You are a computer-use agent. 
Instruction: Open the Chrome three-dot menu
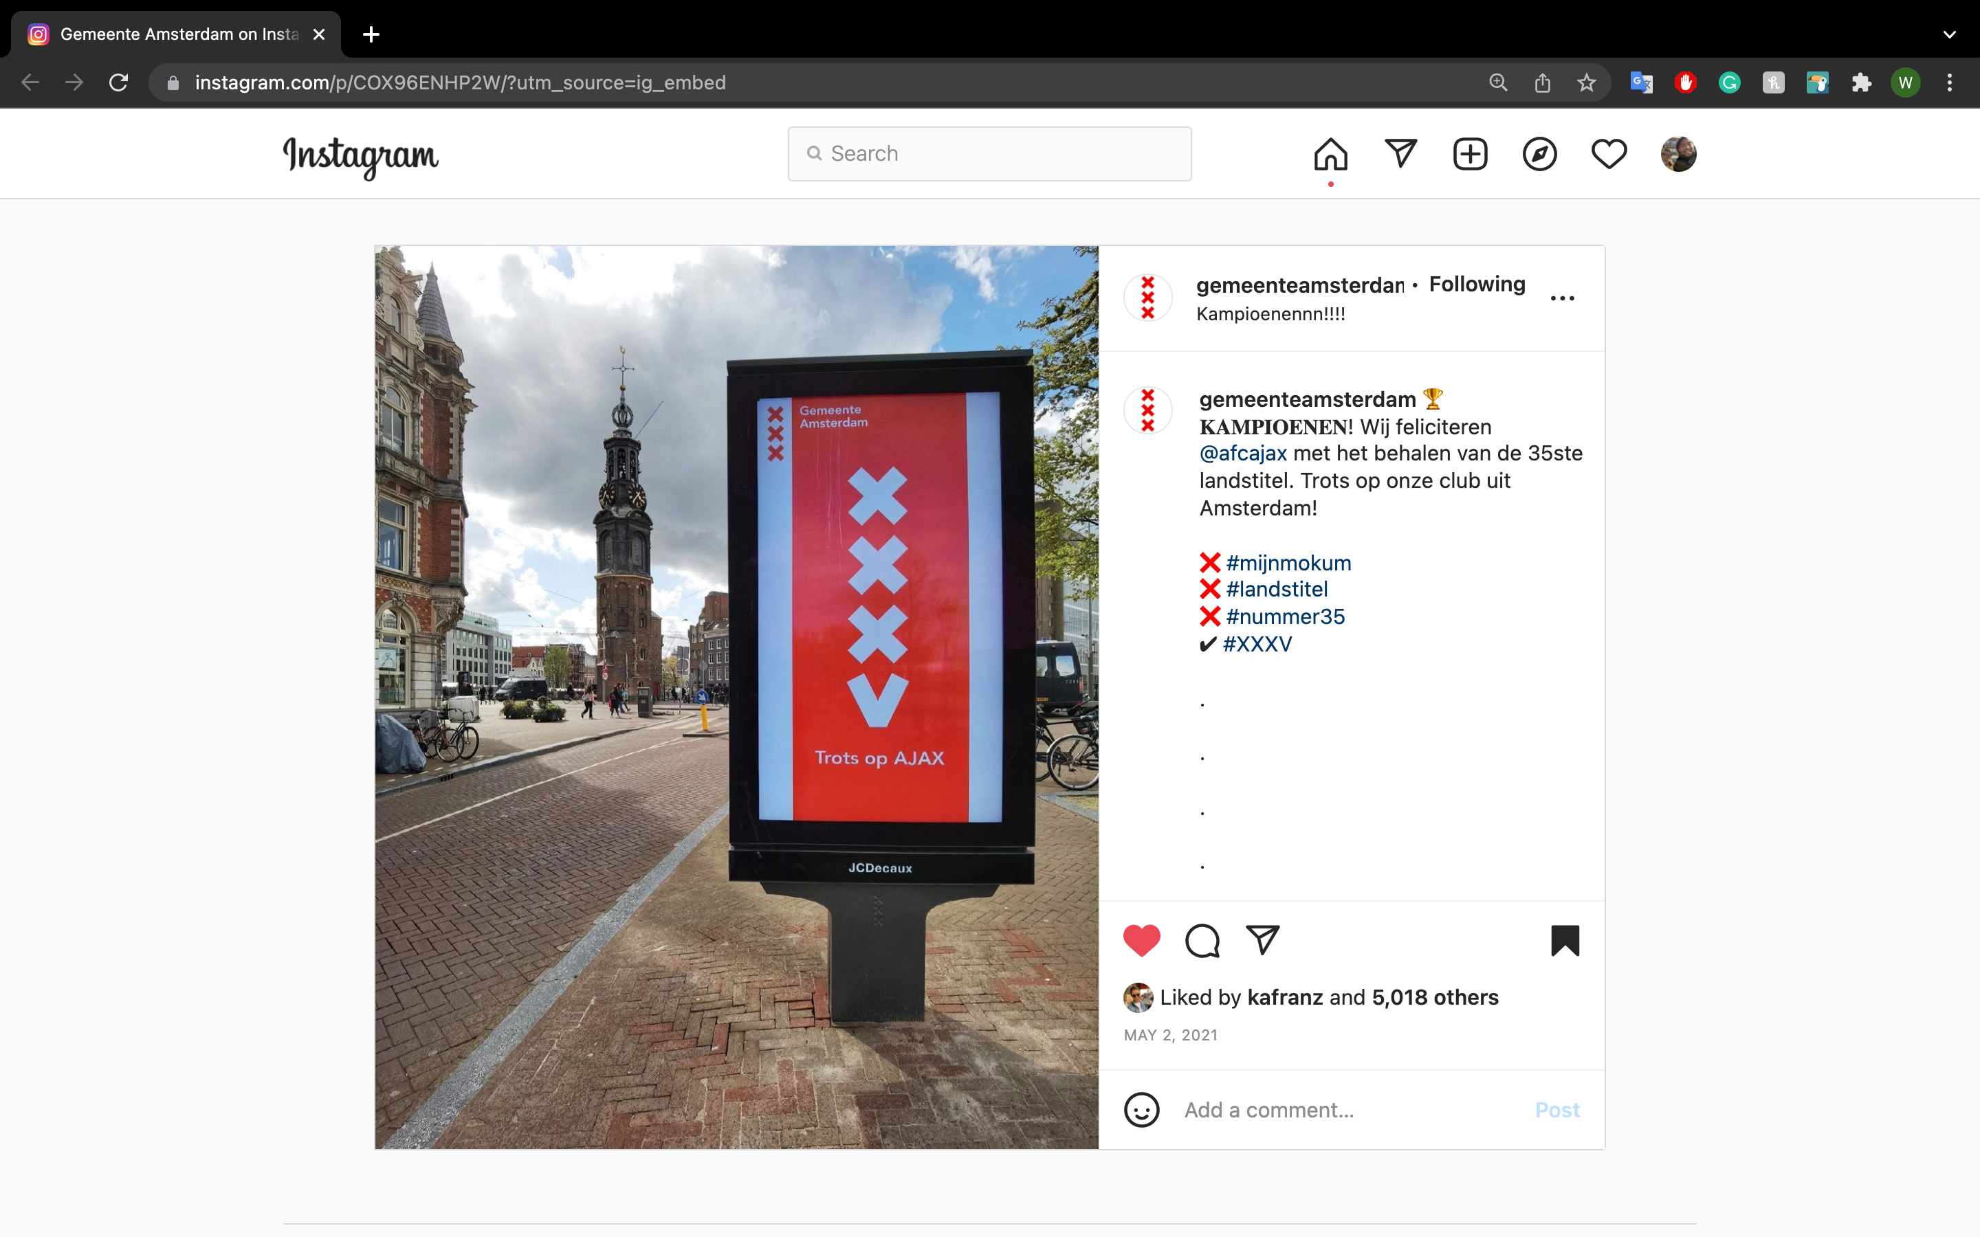1949,82
